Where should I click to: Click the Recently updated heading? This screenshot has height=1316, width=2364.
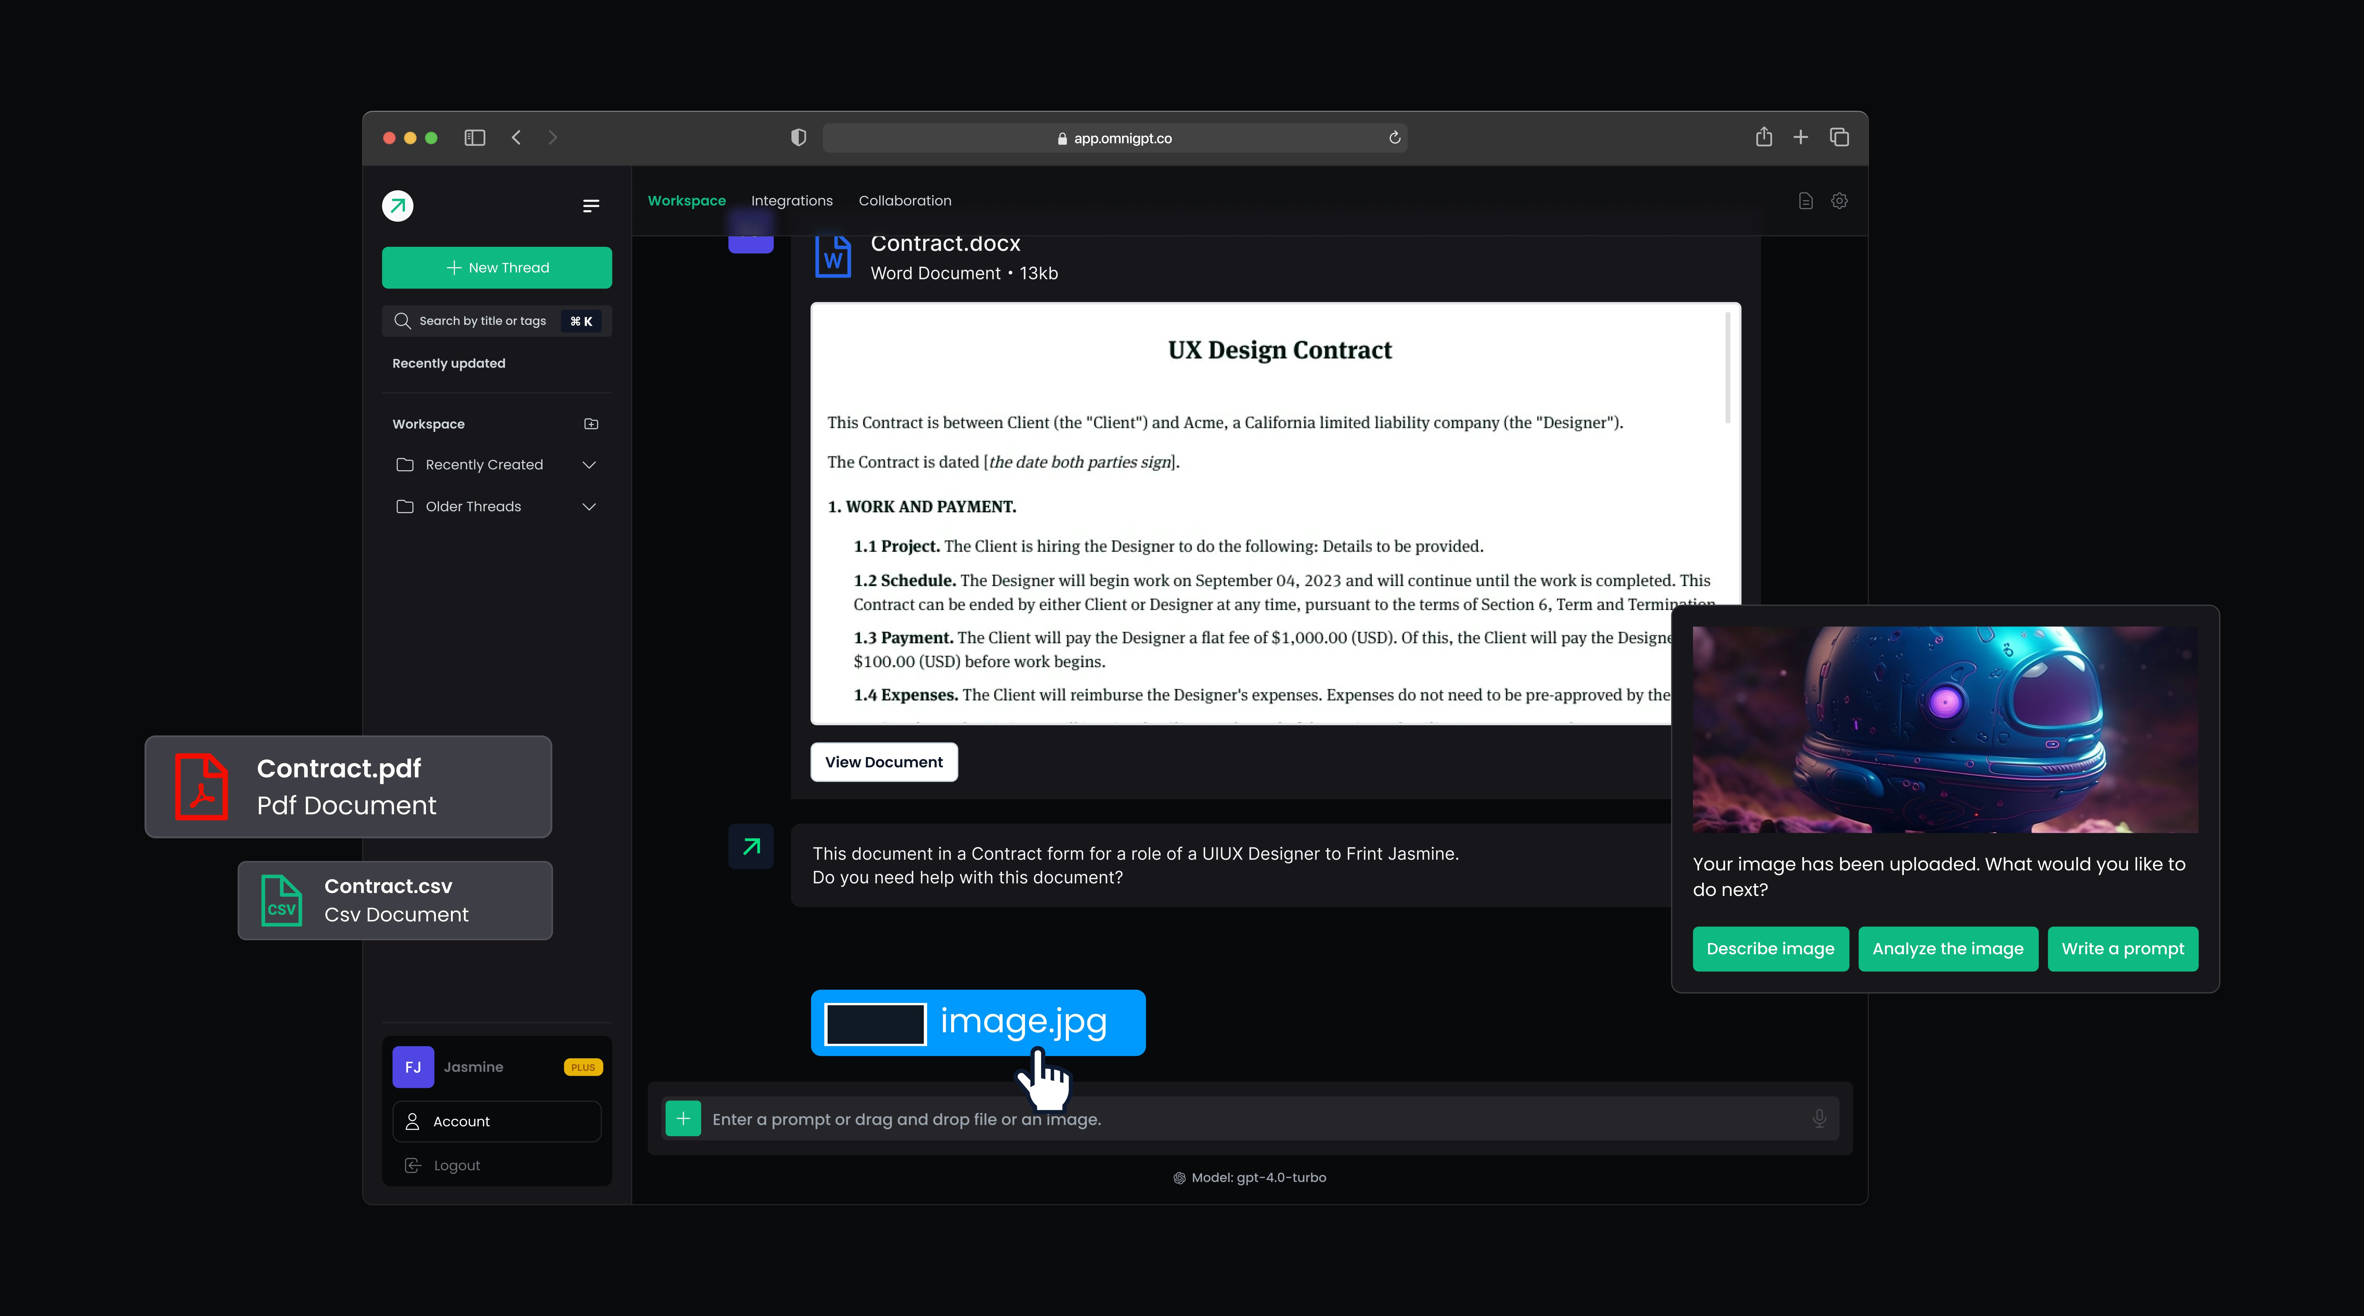tap(449, 364)
